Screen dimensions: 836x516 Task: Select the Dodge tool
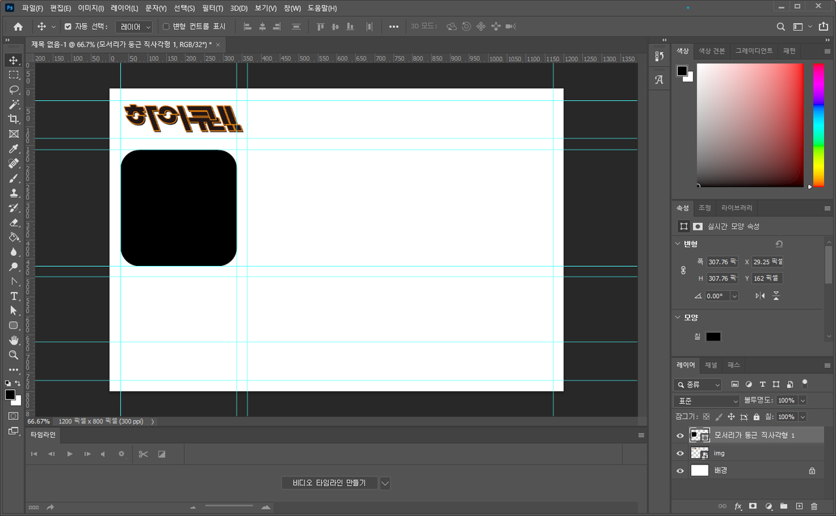pyautogui.click(x=13, y=267)
